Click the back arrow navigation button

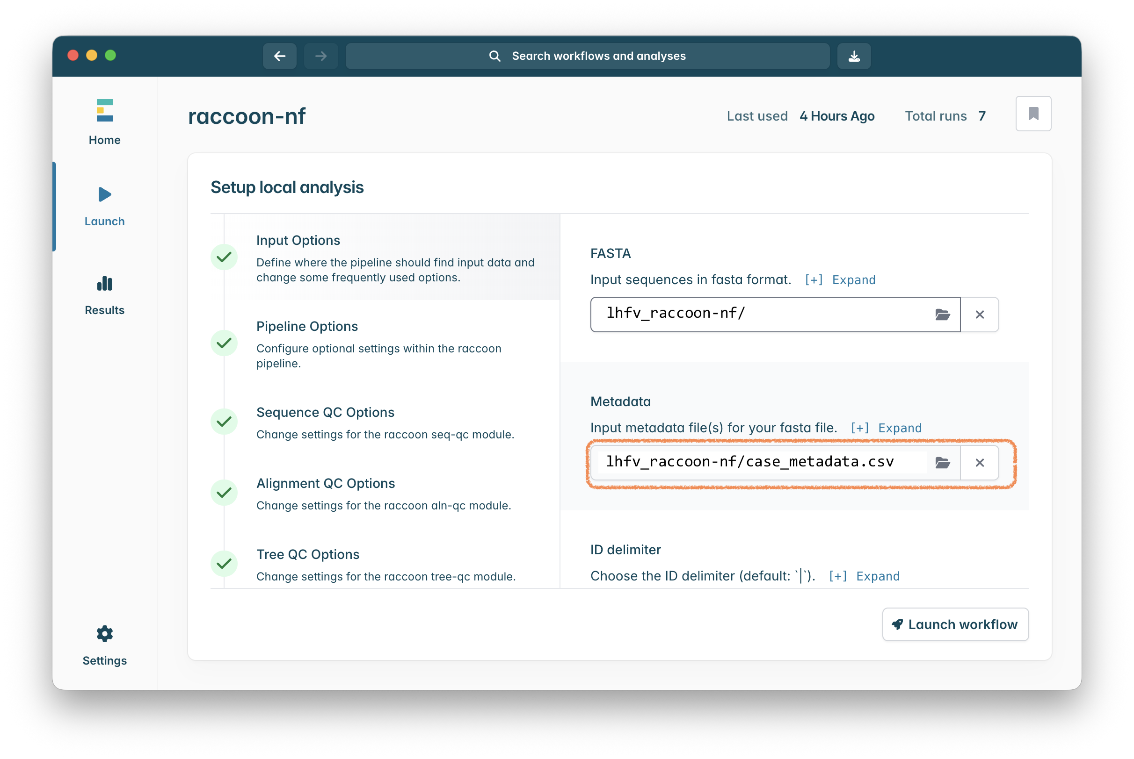click(279, 56)
